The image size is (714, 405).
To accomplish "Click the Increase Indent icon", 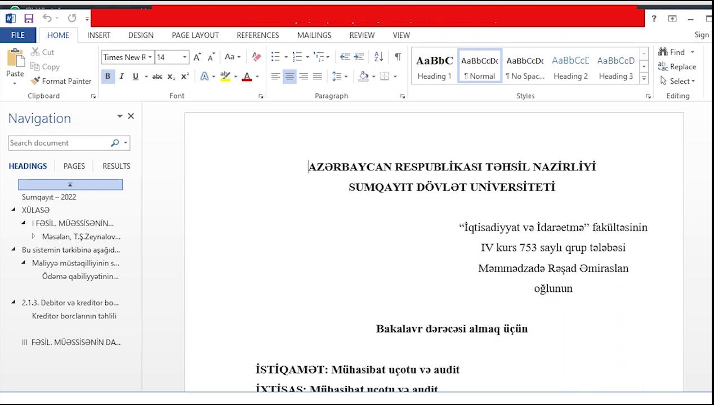I will click(359, 57).
